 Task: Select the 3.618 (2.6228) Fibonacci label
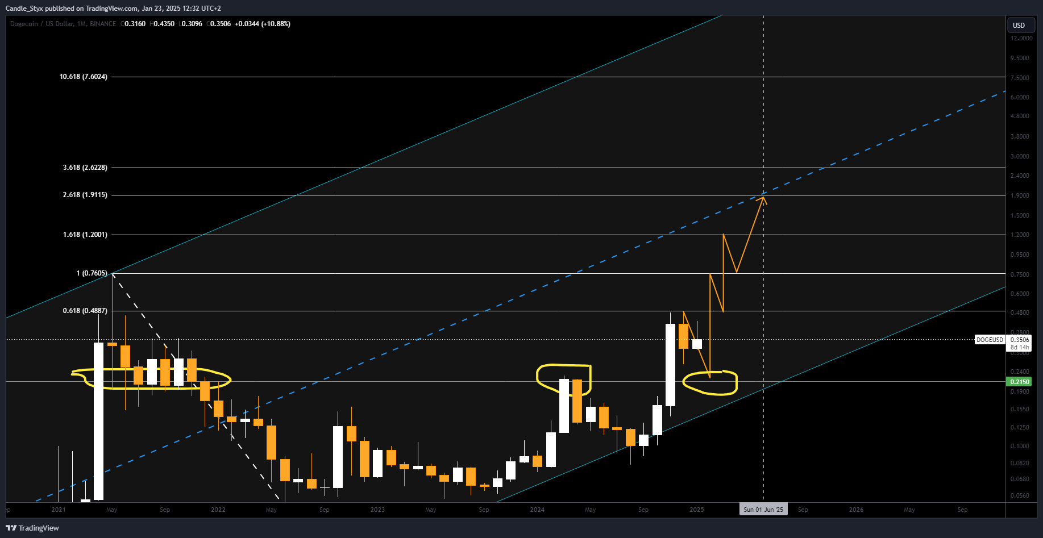click(85, 168)
